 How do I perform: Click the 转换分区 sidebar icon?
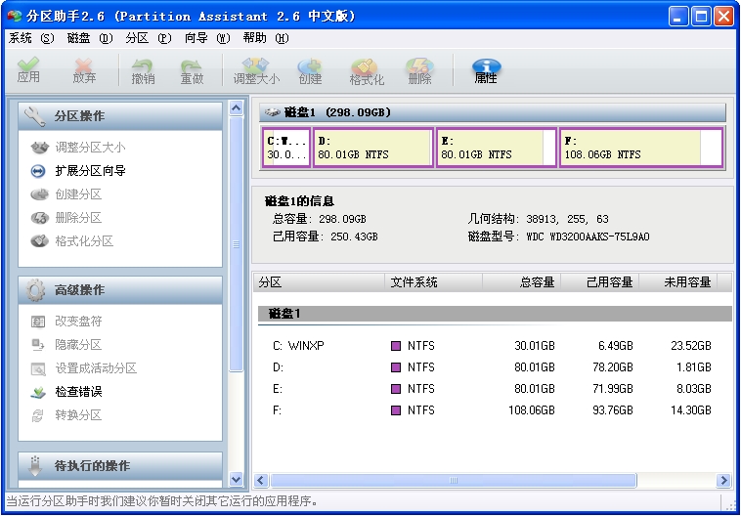coord(38,415)
